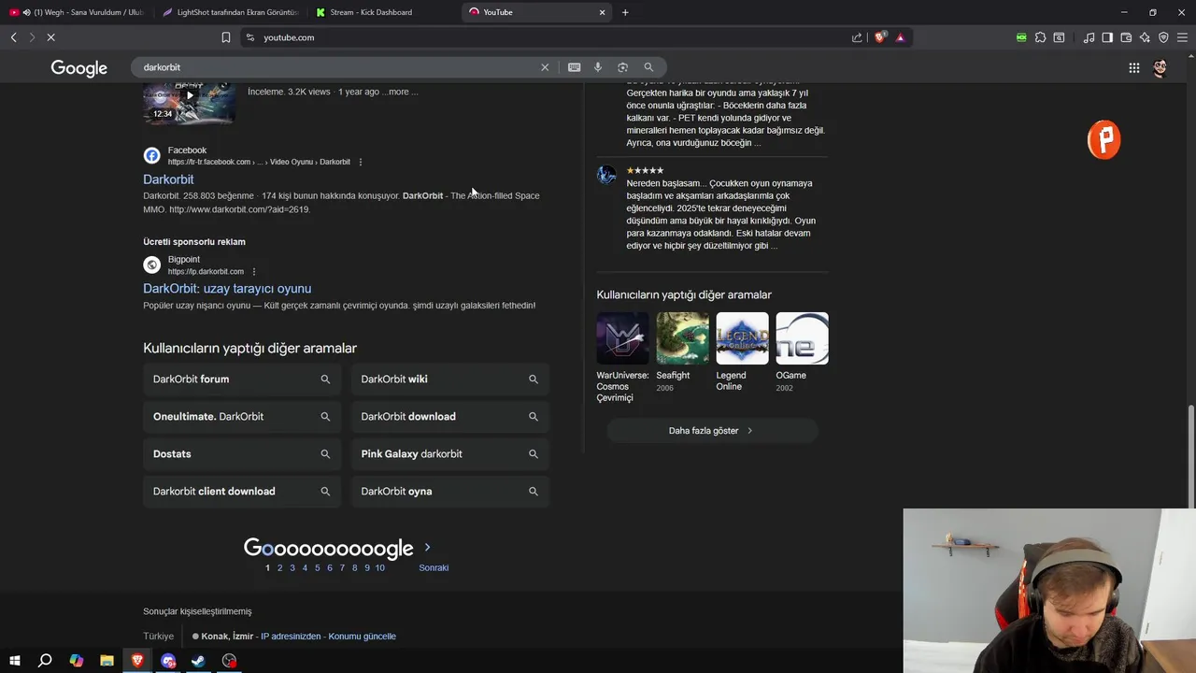Open DarkOrbit: uzay tarayıcı oyunu ad link
The image size is (1196, 673).
coord(227,289)
